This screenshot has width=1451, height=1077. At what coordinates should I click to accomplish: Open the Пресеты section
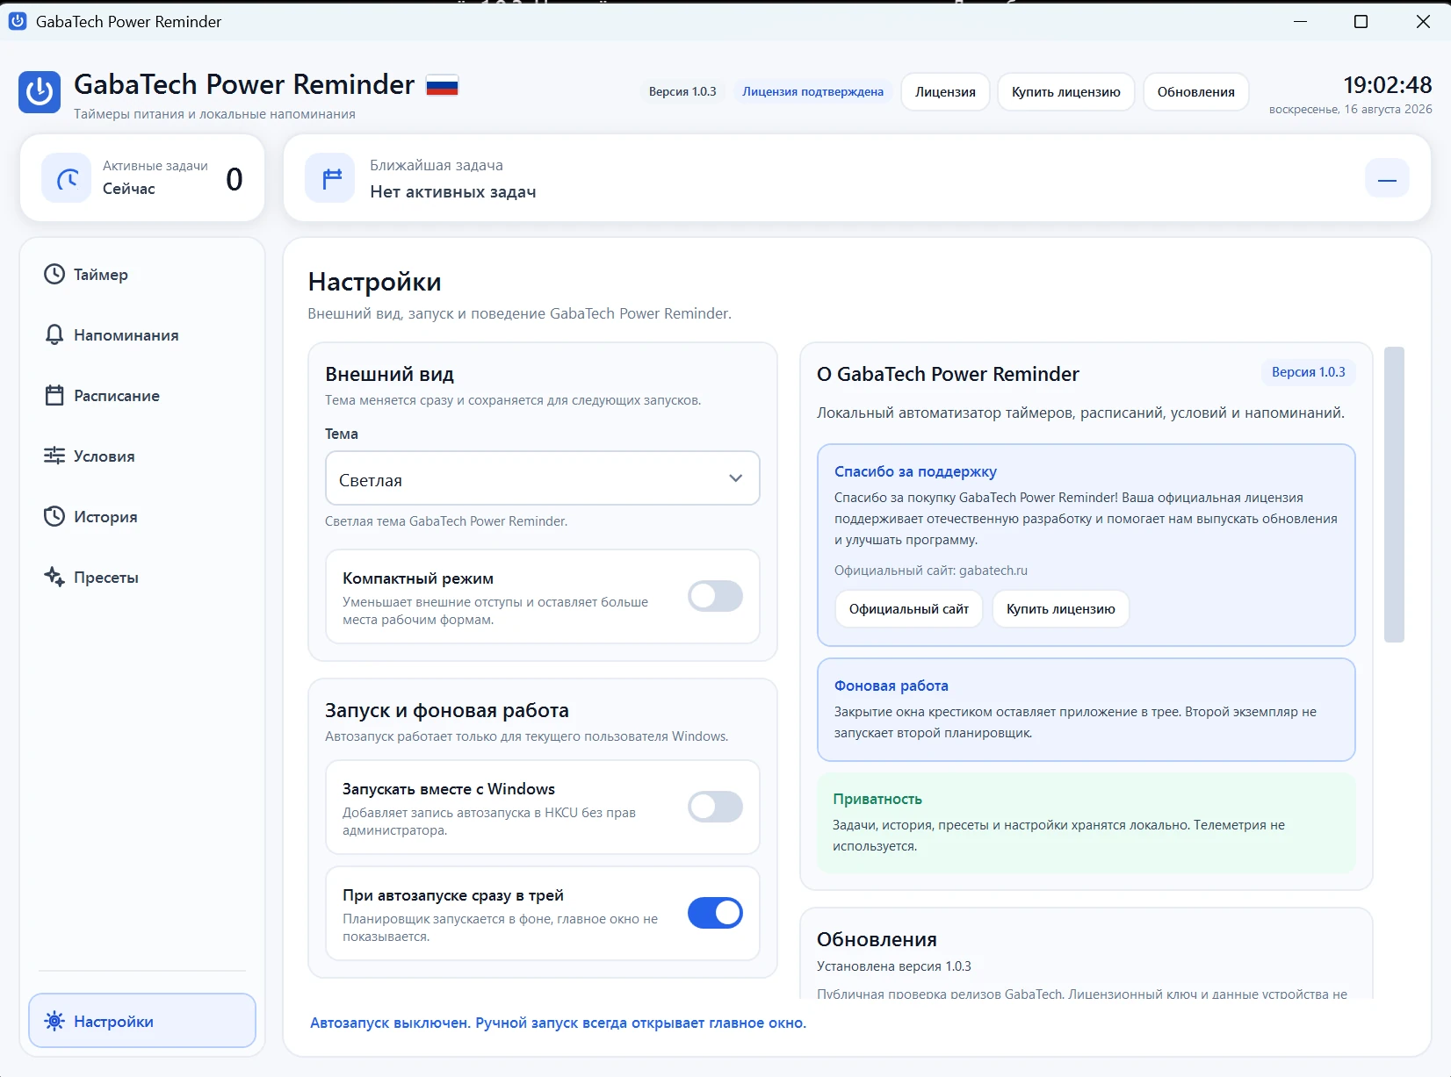coord(142,577)
